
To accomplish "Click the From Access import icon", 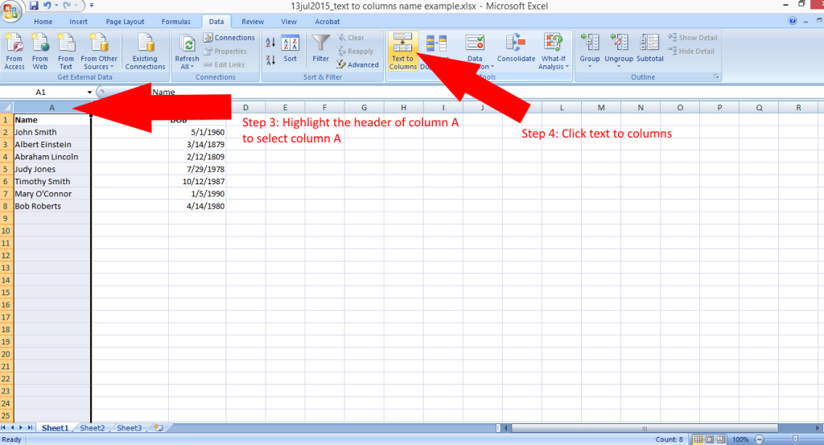I will click(14, 51).
